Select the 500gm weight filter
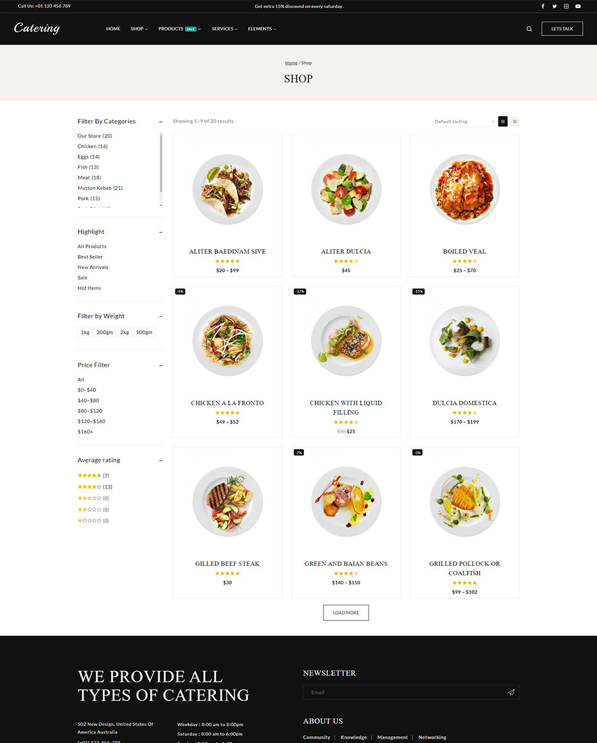The height and width of the screenshot is (743, 597). 144,332
